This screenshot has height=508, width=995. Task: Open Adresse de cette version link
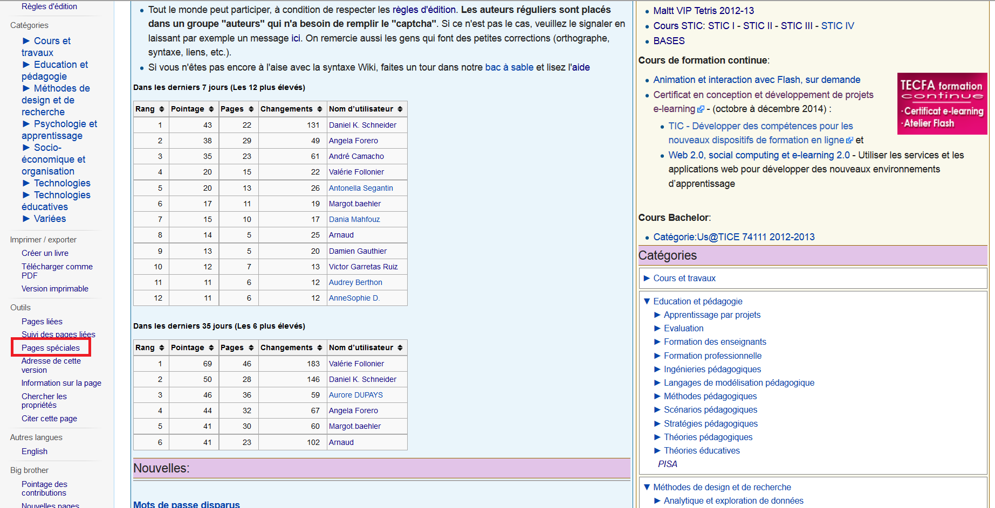coord(51,365)
